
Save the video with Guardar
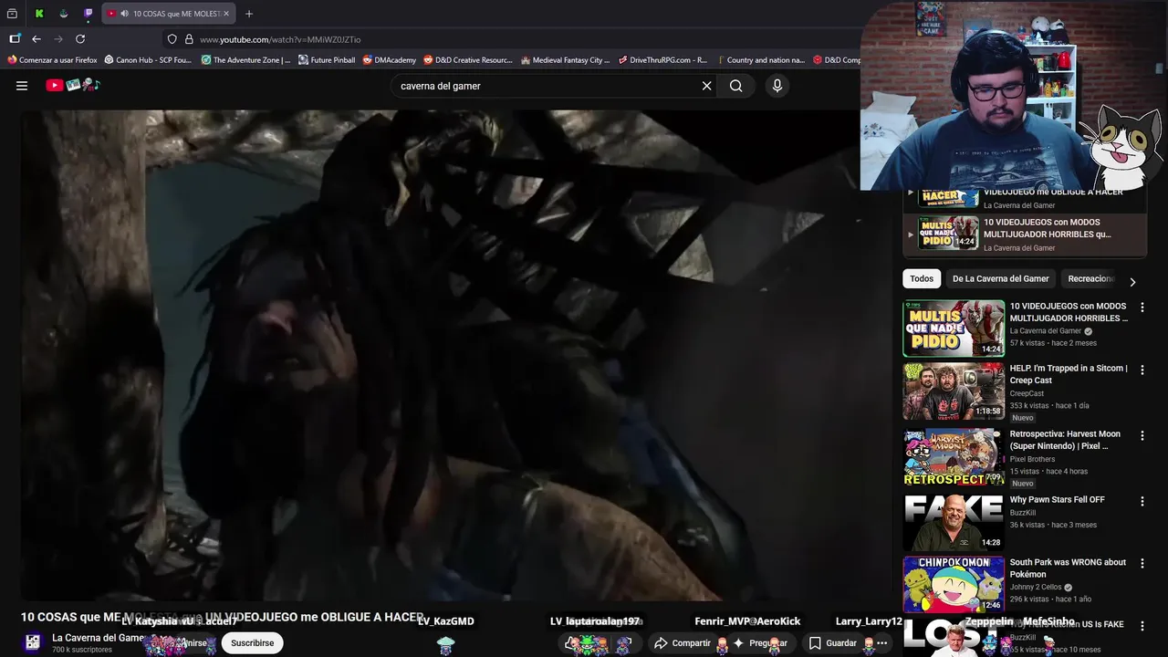point(833,643)
